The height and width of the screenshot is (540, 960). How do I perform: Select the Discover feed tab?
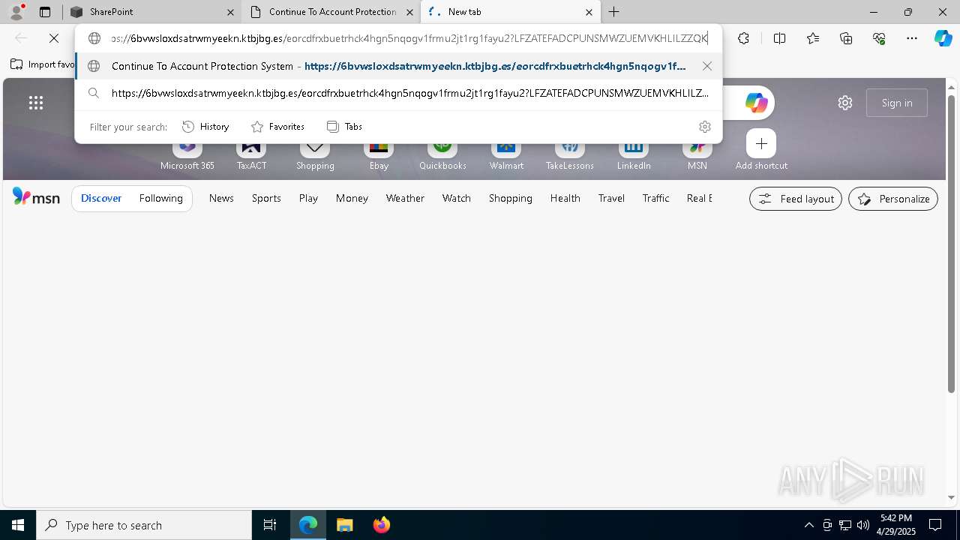(x=101, y=198)
